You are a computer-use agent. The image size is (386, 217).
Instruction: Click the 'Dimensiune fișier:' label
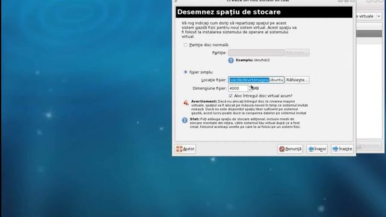coord(209,89)
